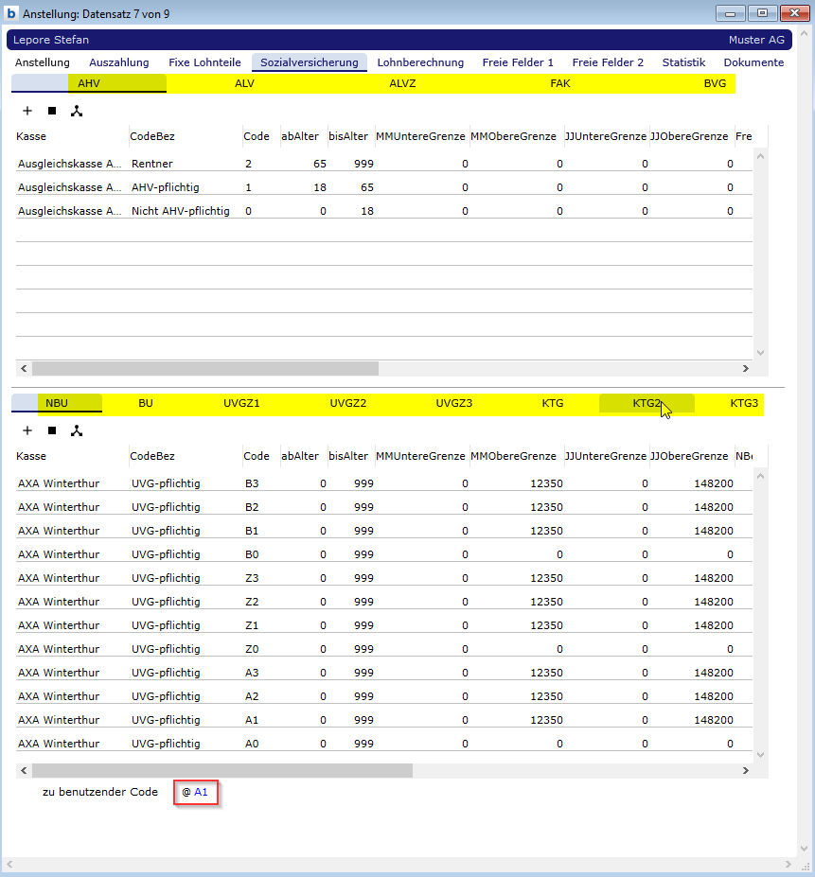The width and height of the screenshot is (815, 877).
Task: Select the Rentner row in the AHV table
Action: click(x=151, y=164)
